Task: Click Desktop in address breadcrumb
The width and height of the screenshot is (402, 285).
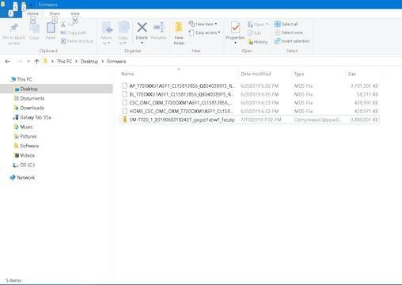Action: (89, 61)
